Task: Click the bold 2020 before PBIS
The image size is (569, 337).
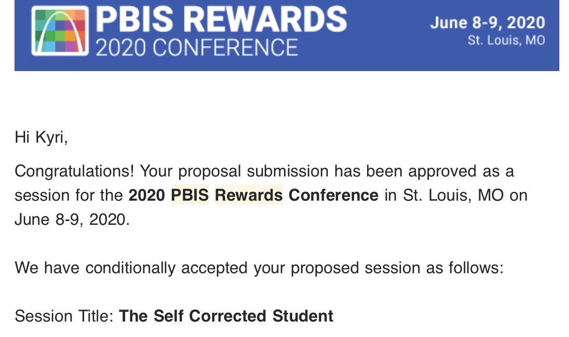Action: tap(147, 195)
